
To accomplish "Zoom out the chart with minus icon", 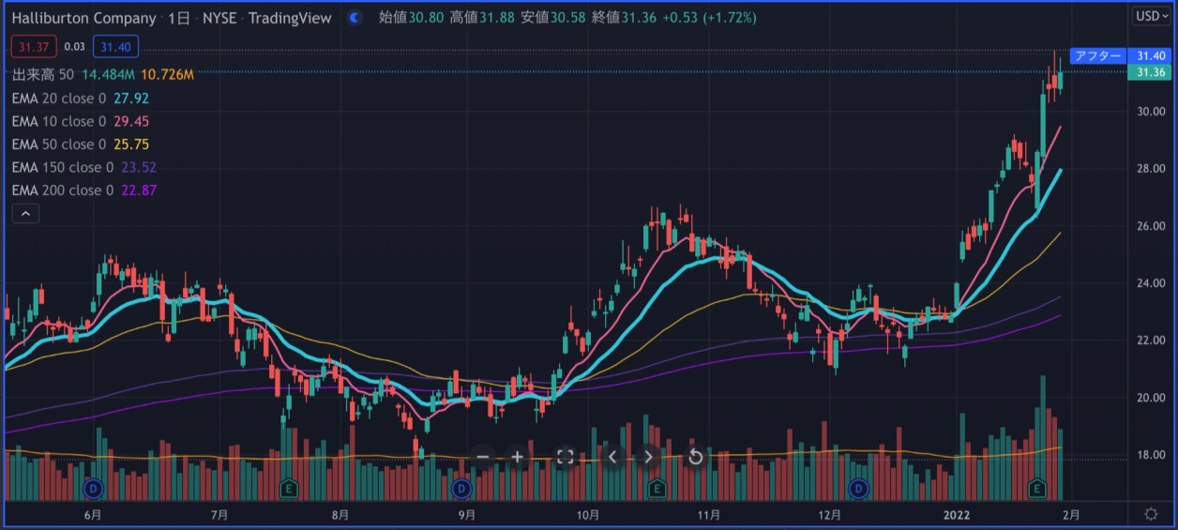I will click(x=483, y=457).
